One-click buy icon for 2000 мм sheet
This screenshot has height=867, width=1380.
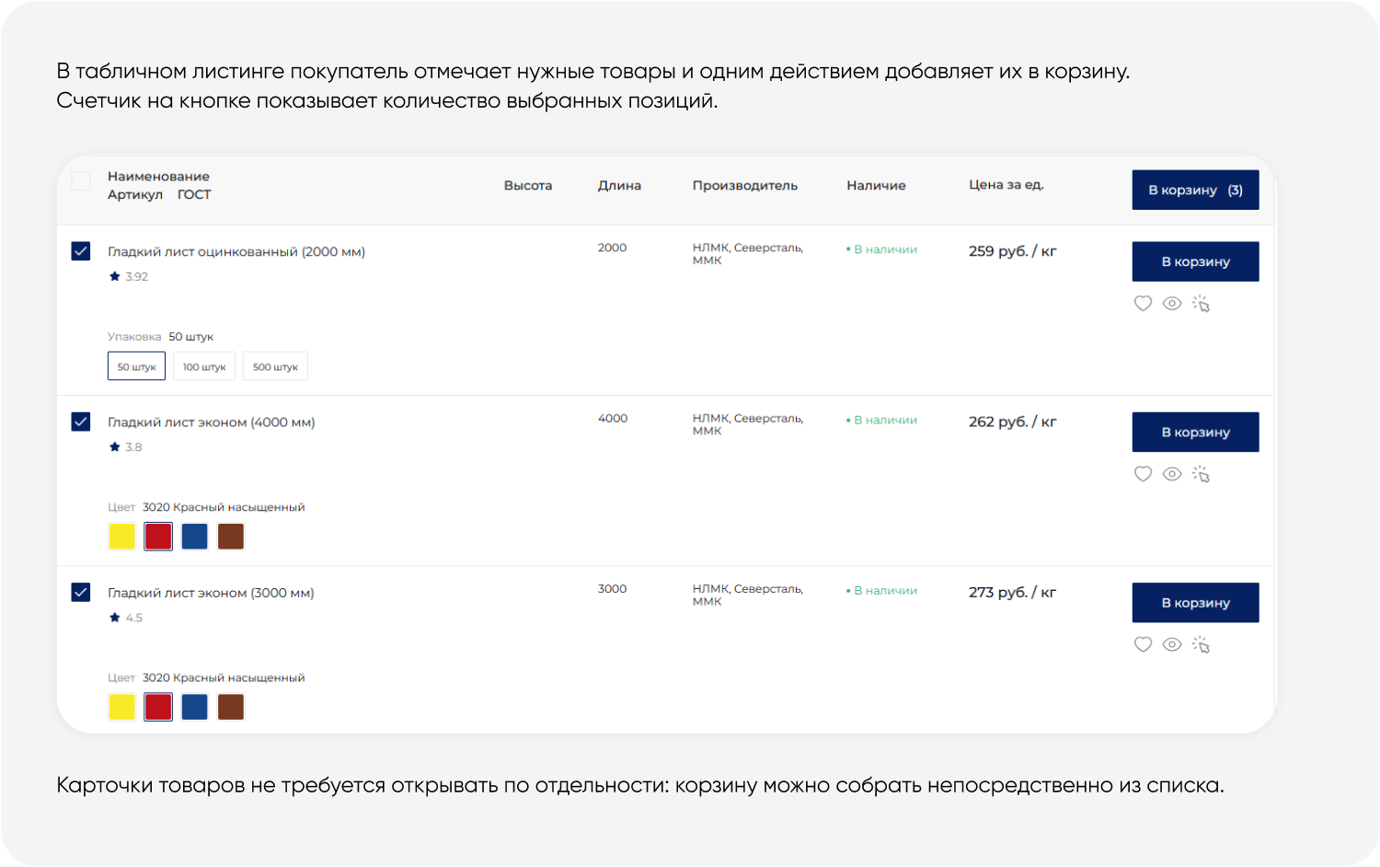click(1201, 304)
